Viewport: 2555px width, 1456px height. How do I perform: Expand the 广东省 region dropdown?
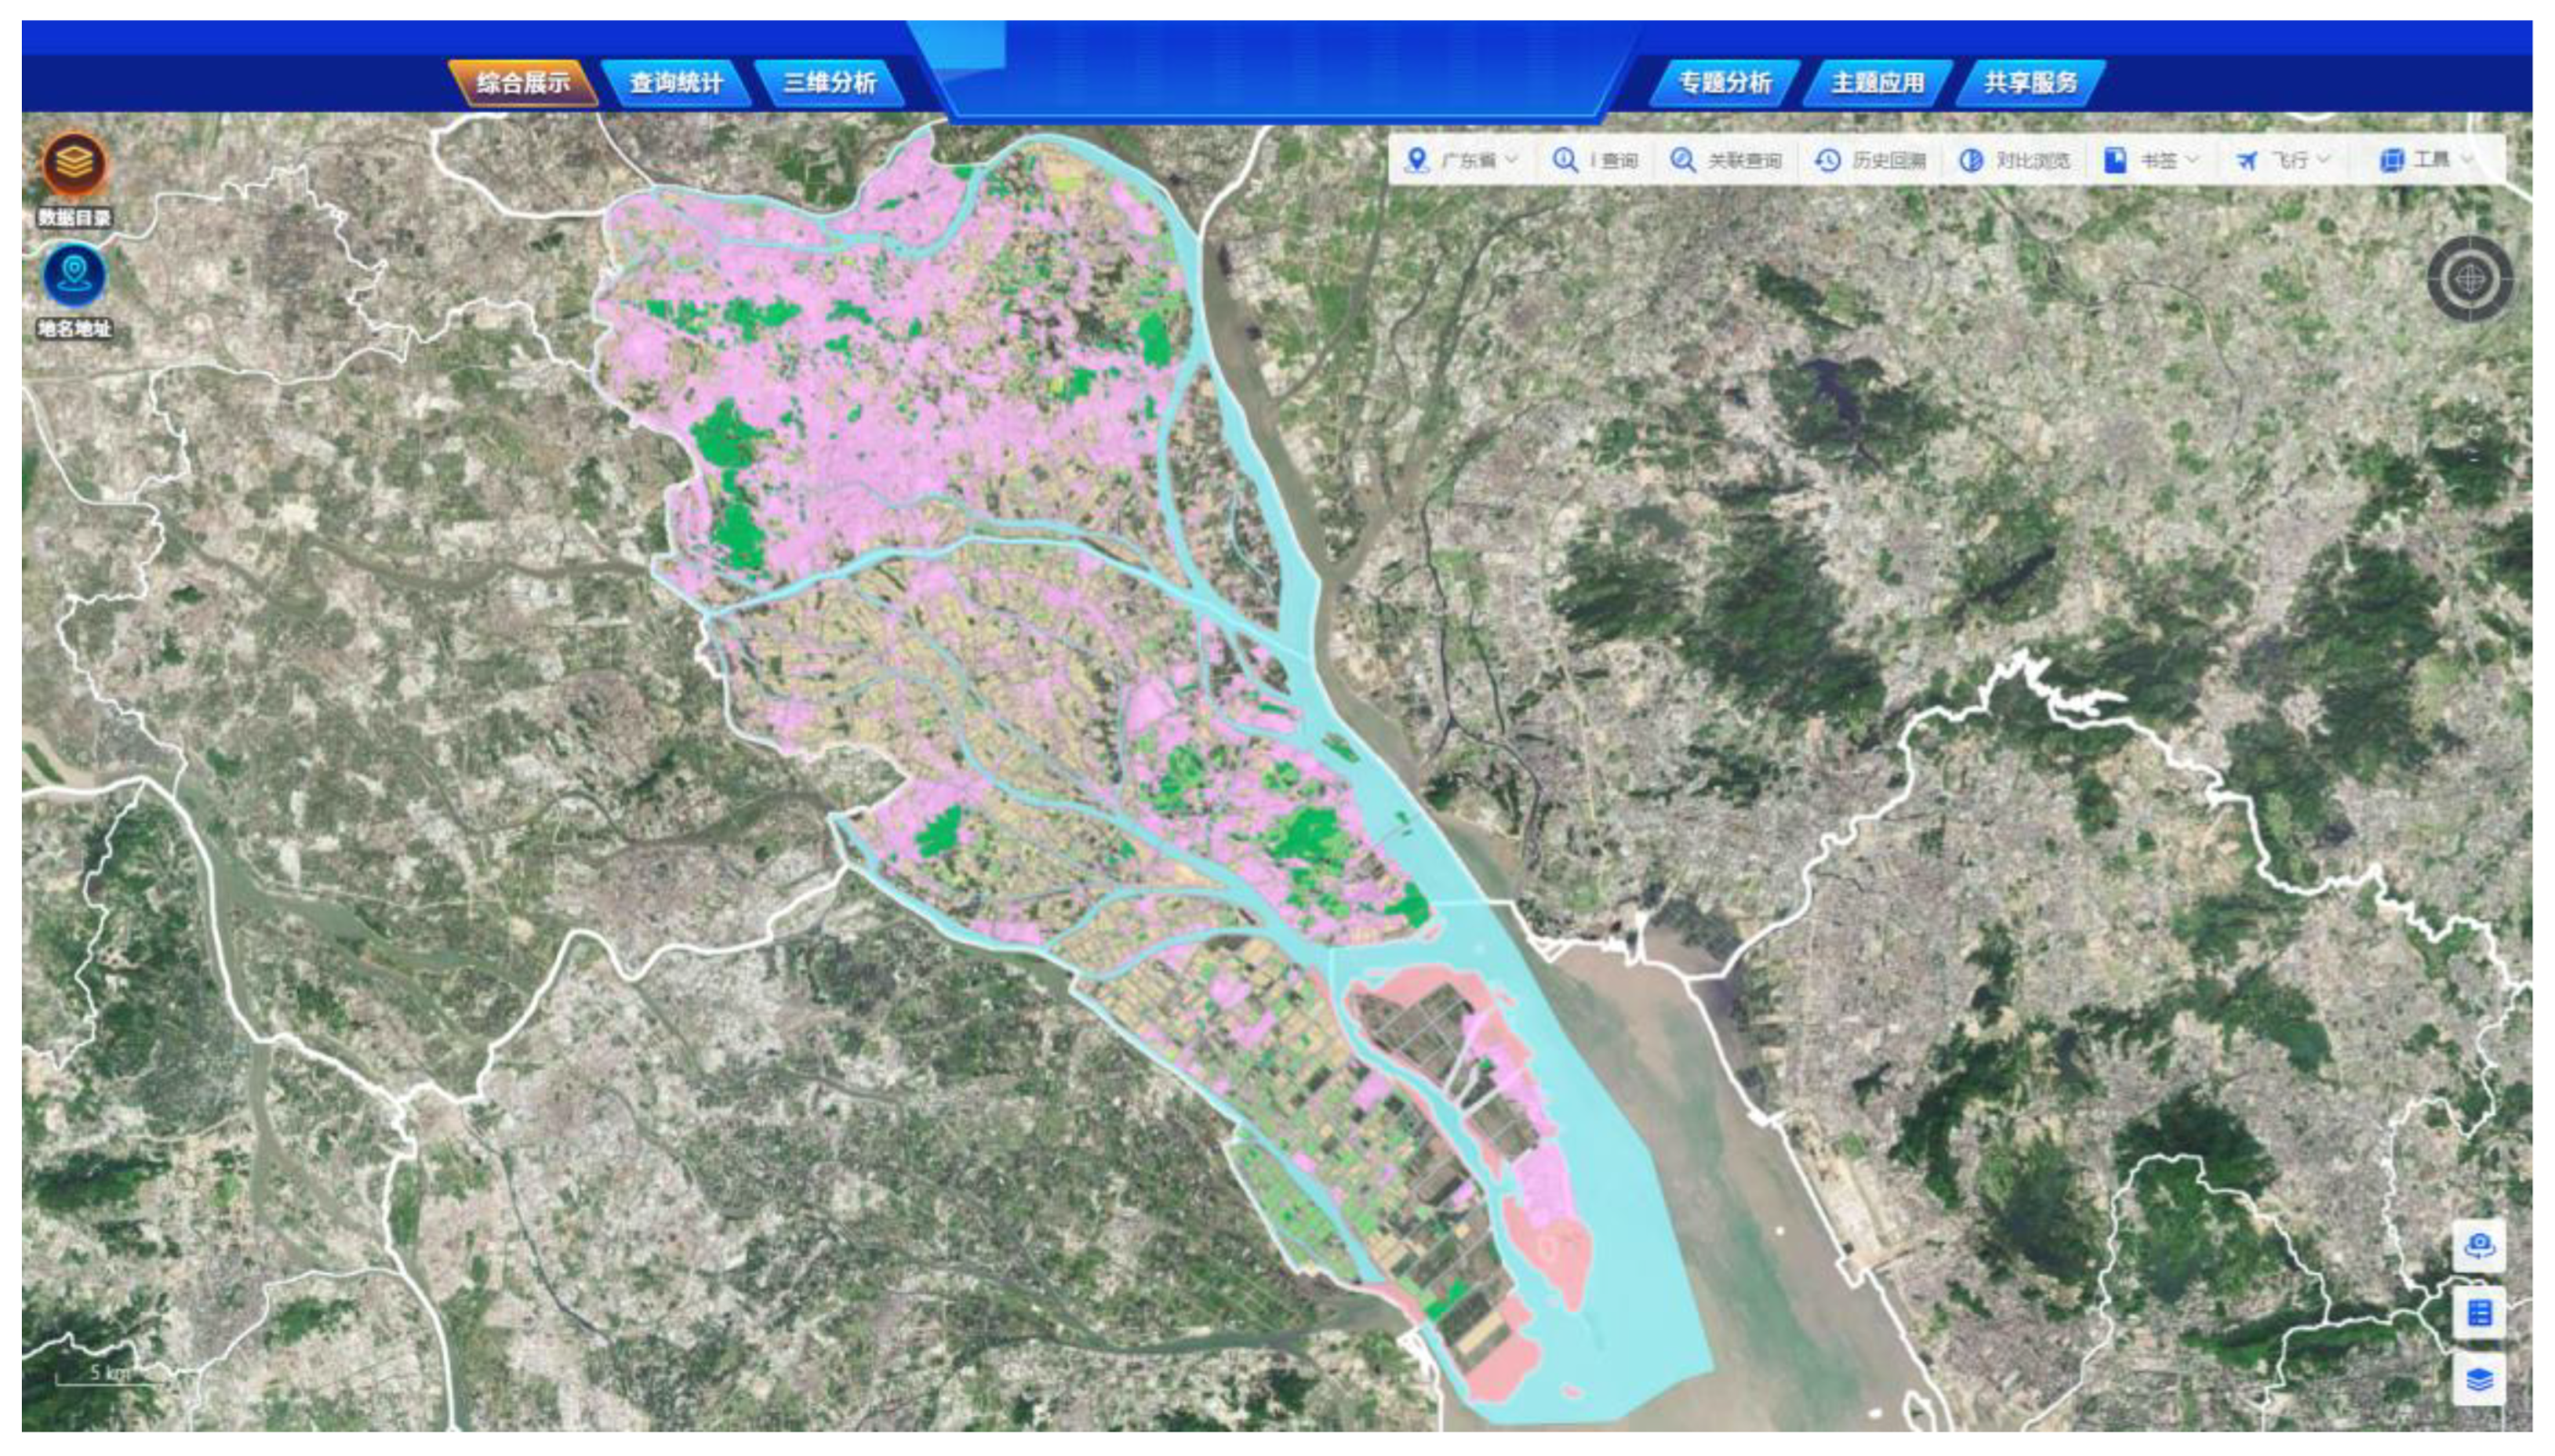pos(1460,160)
